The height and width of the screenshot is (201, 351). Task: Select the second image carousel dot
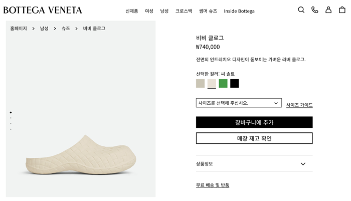(11, 118)
